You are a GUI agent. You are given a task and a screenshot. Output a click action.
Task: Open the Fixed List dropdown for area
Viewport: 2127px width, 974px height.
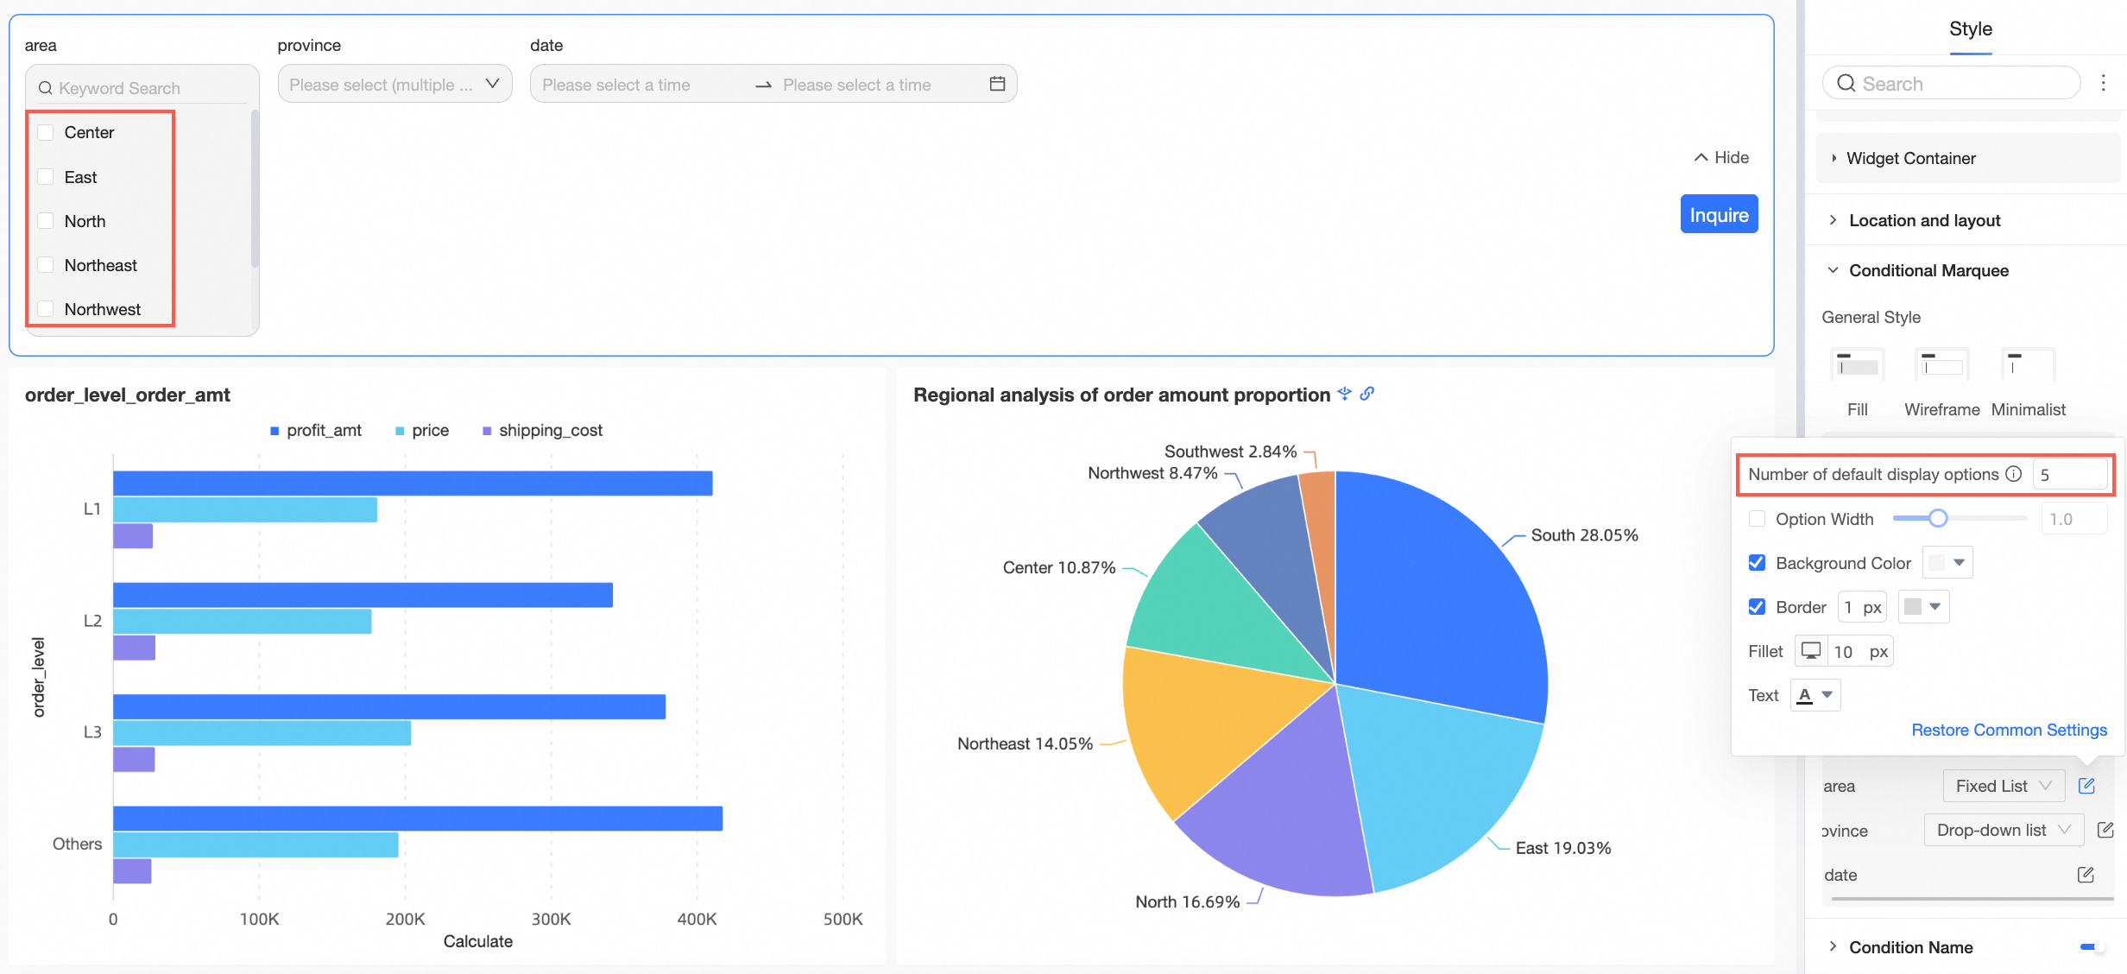tap(2003, 786)
